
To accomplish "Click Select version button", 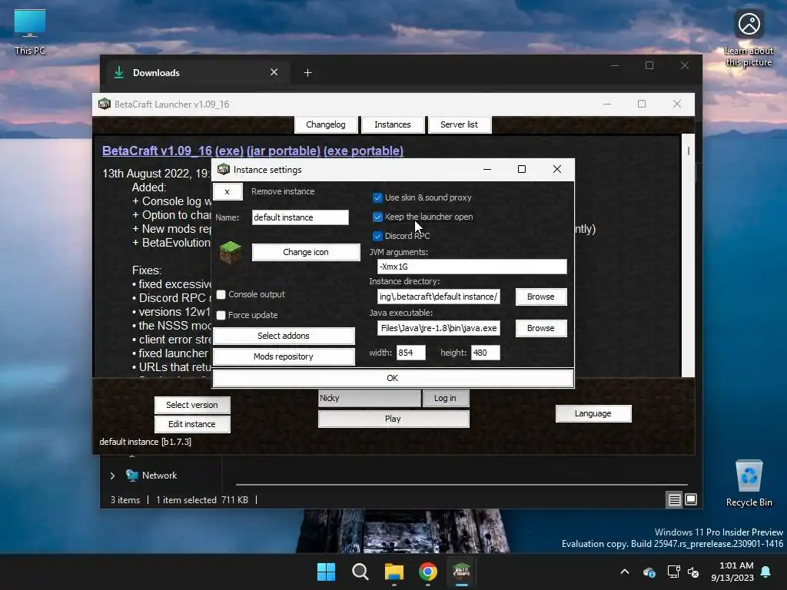I will pos(192,405).
